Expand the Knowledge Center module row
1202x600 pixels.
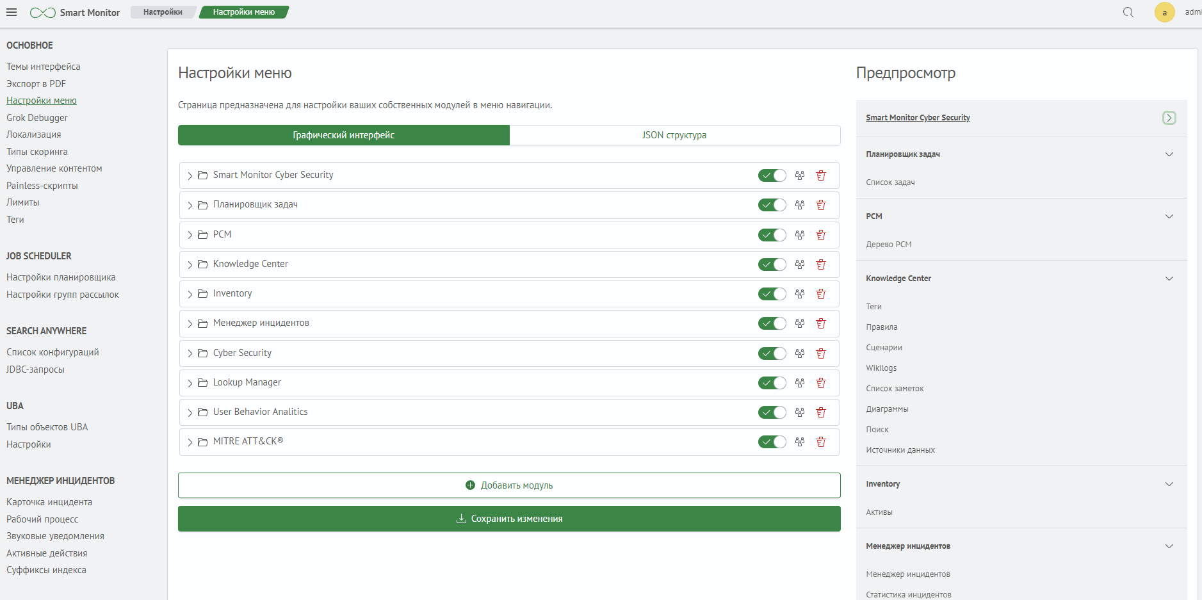[x=190, y=264]
